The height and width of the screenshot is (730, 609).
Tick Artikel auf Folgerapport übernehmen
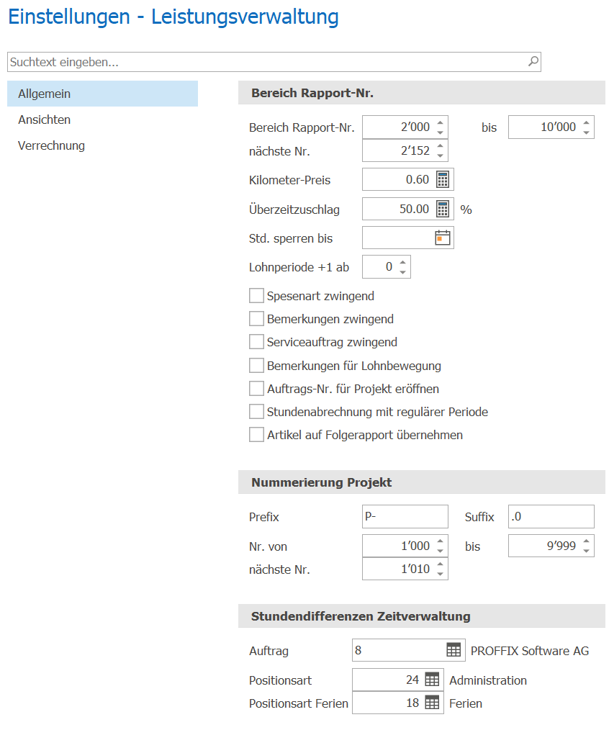[x=256, y=435]
